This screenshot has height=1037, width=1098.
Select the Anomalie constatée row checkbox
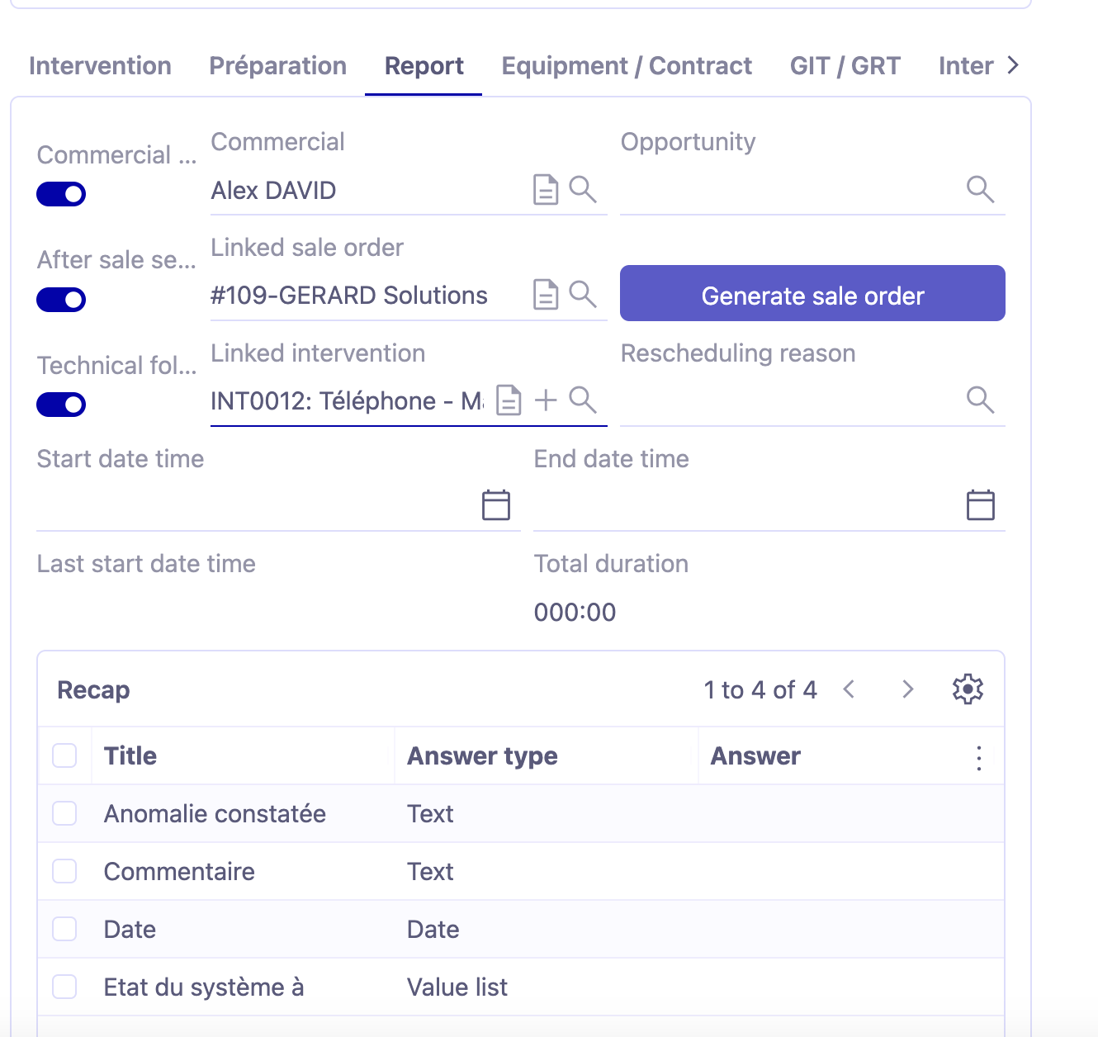[64, 813]
